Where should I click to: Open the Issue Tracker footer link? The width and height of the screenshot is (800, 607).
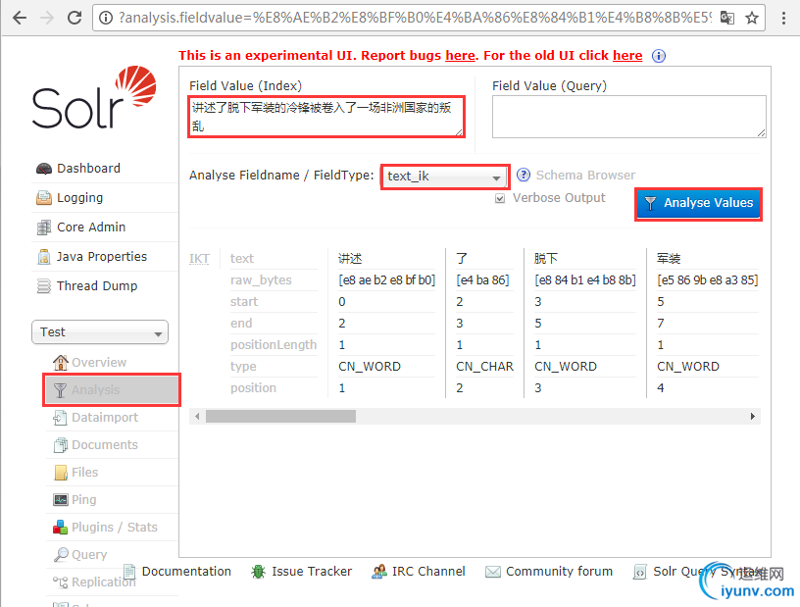pos(312,572)
